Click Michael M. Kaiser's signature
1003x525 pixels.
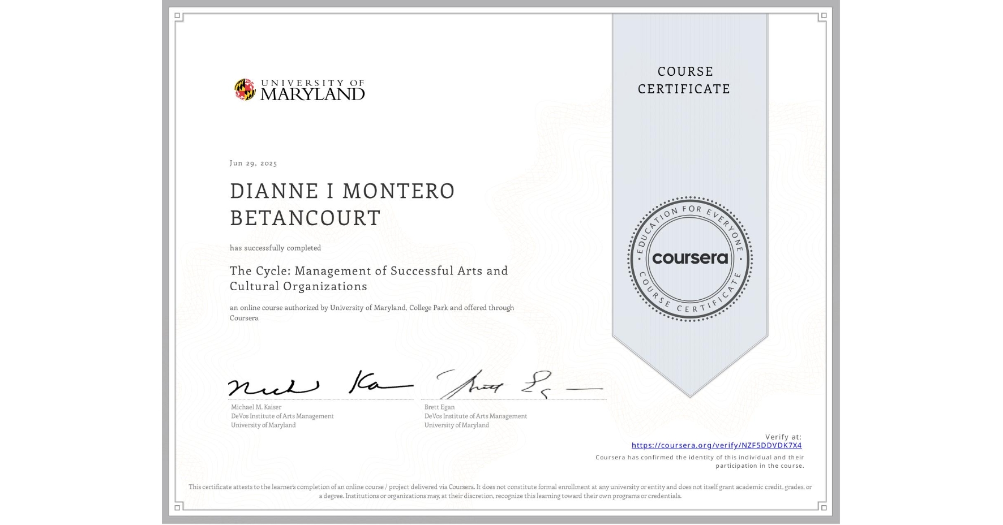[320, 384]
